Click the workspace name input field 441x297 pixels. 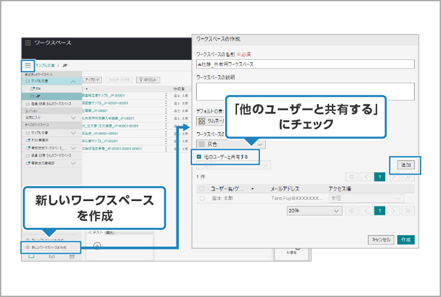305,64
